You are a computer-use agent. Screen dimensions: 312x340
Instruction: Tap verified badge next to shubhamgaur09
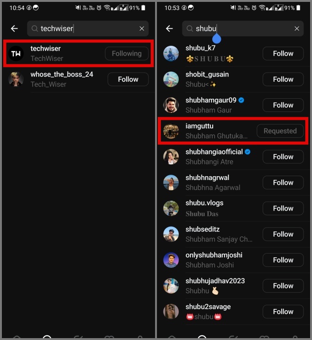pos(241,100)
